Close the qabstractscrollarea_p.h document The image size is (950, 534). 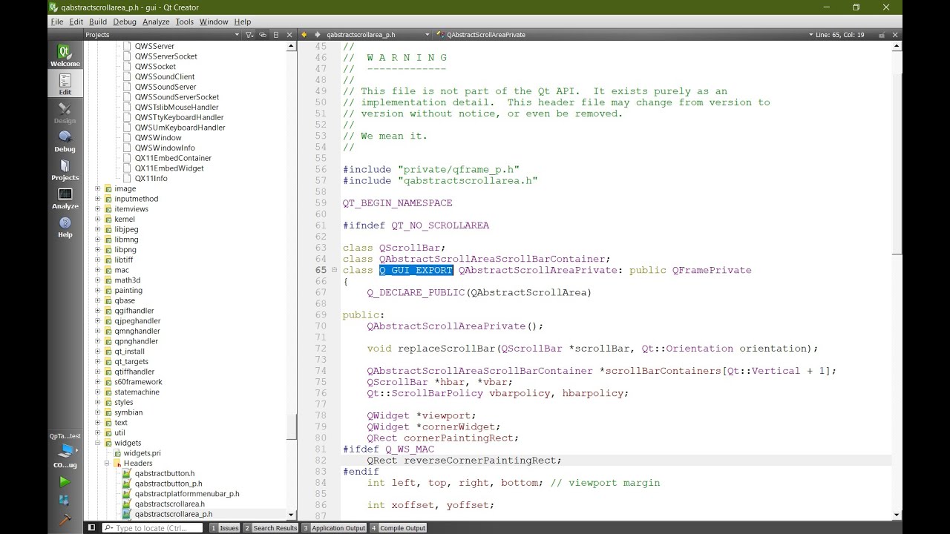[x=896, y=35]
